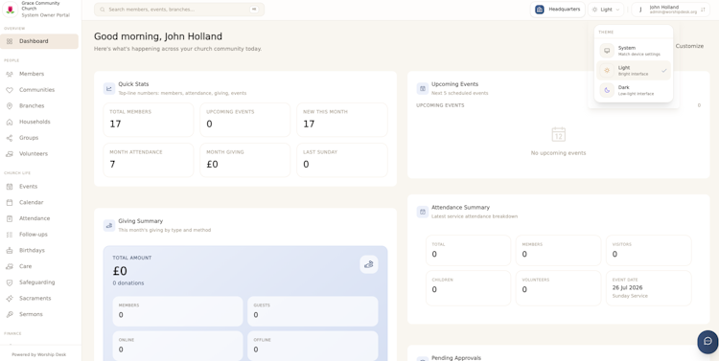Click the No upcoming events calendar icon
This screenshot has width=719, height=361.
click(558, 135)
